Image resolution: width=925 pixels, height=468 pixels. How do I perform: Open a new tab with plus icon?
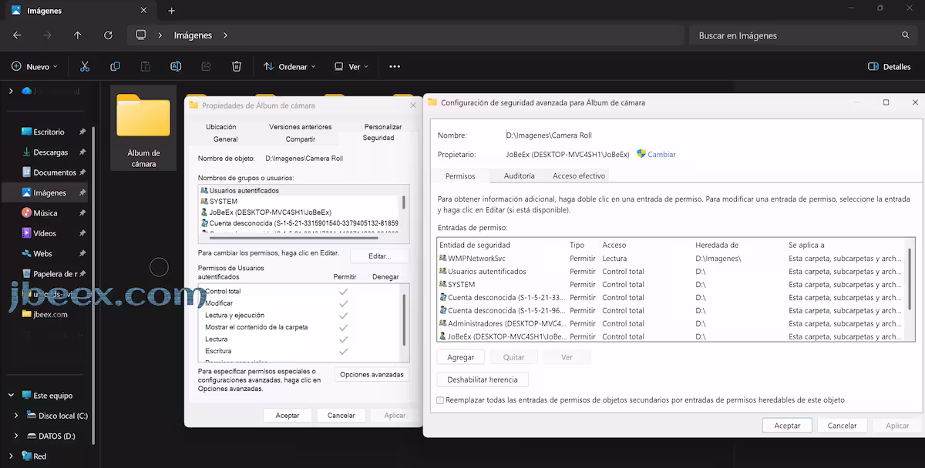171,11
